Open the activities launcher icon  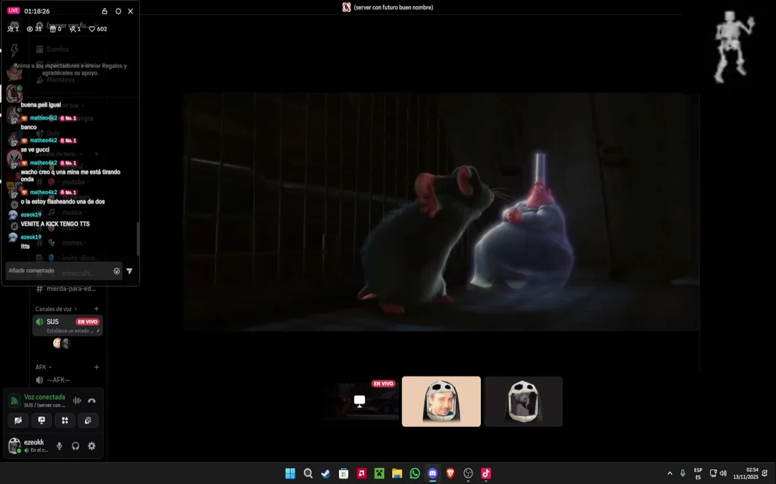(x=65, y=420)
